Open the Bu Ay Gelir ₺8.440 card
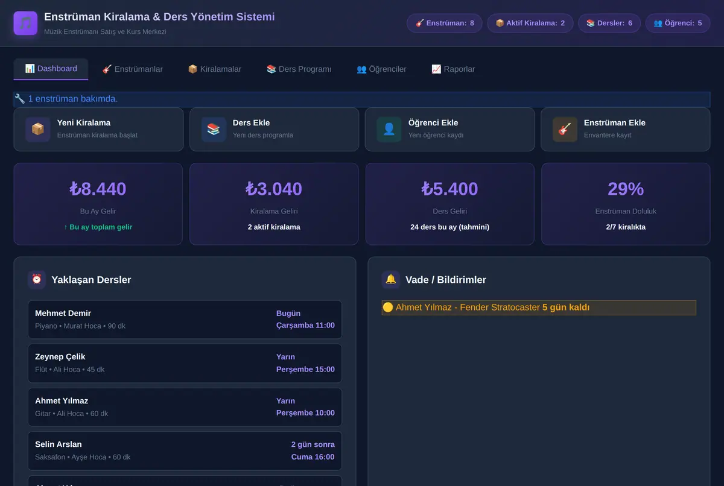 pyautogui.click(x=98, y=204)
